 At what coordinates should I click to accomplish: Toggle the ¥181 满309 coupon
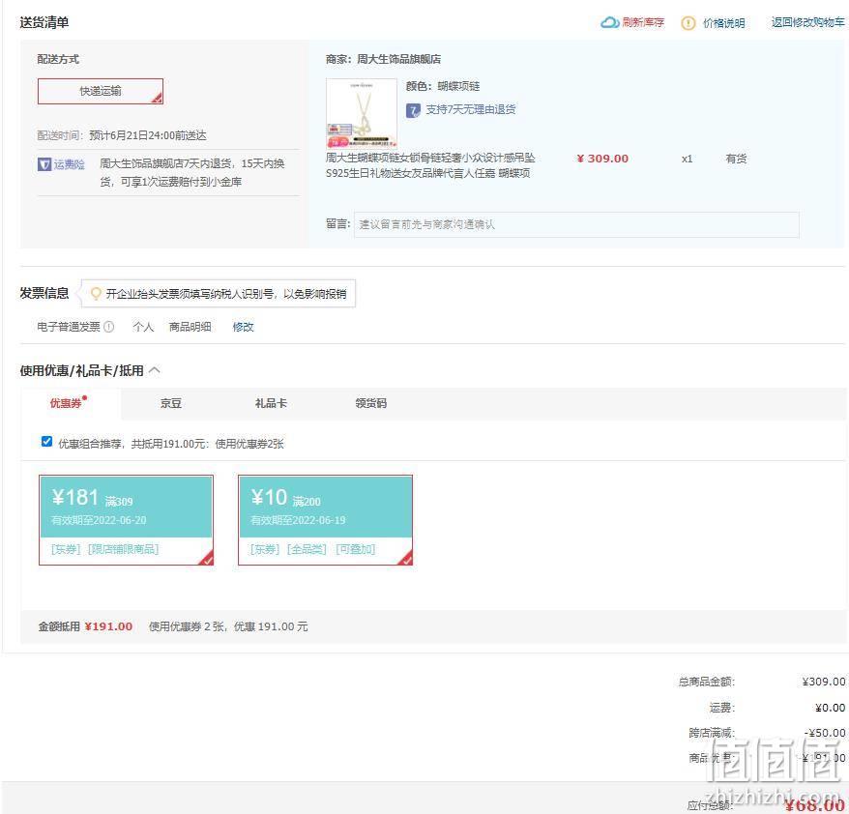(126, 520)
